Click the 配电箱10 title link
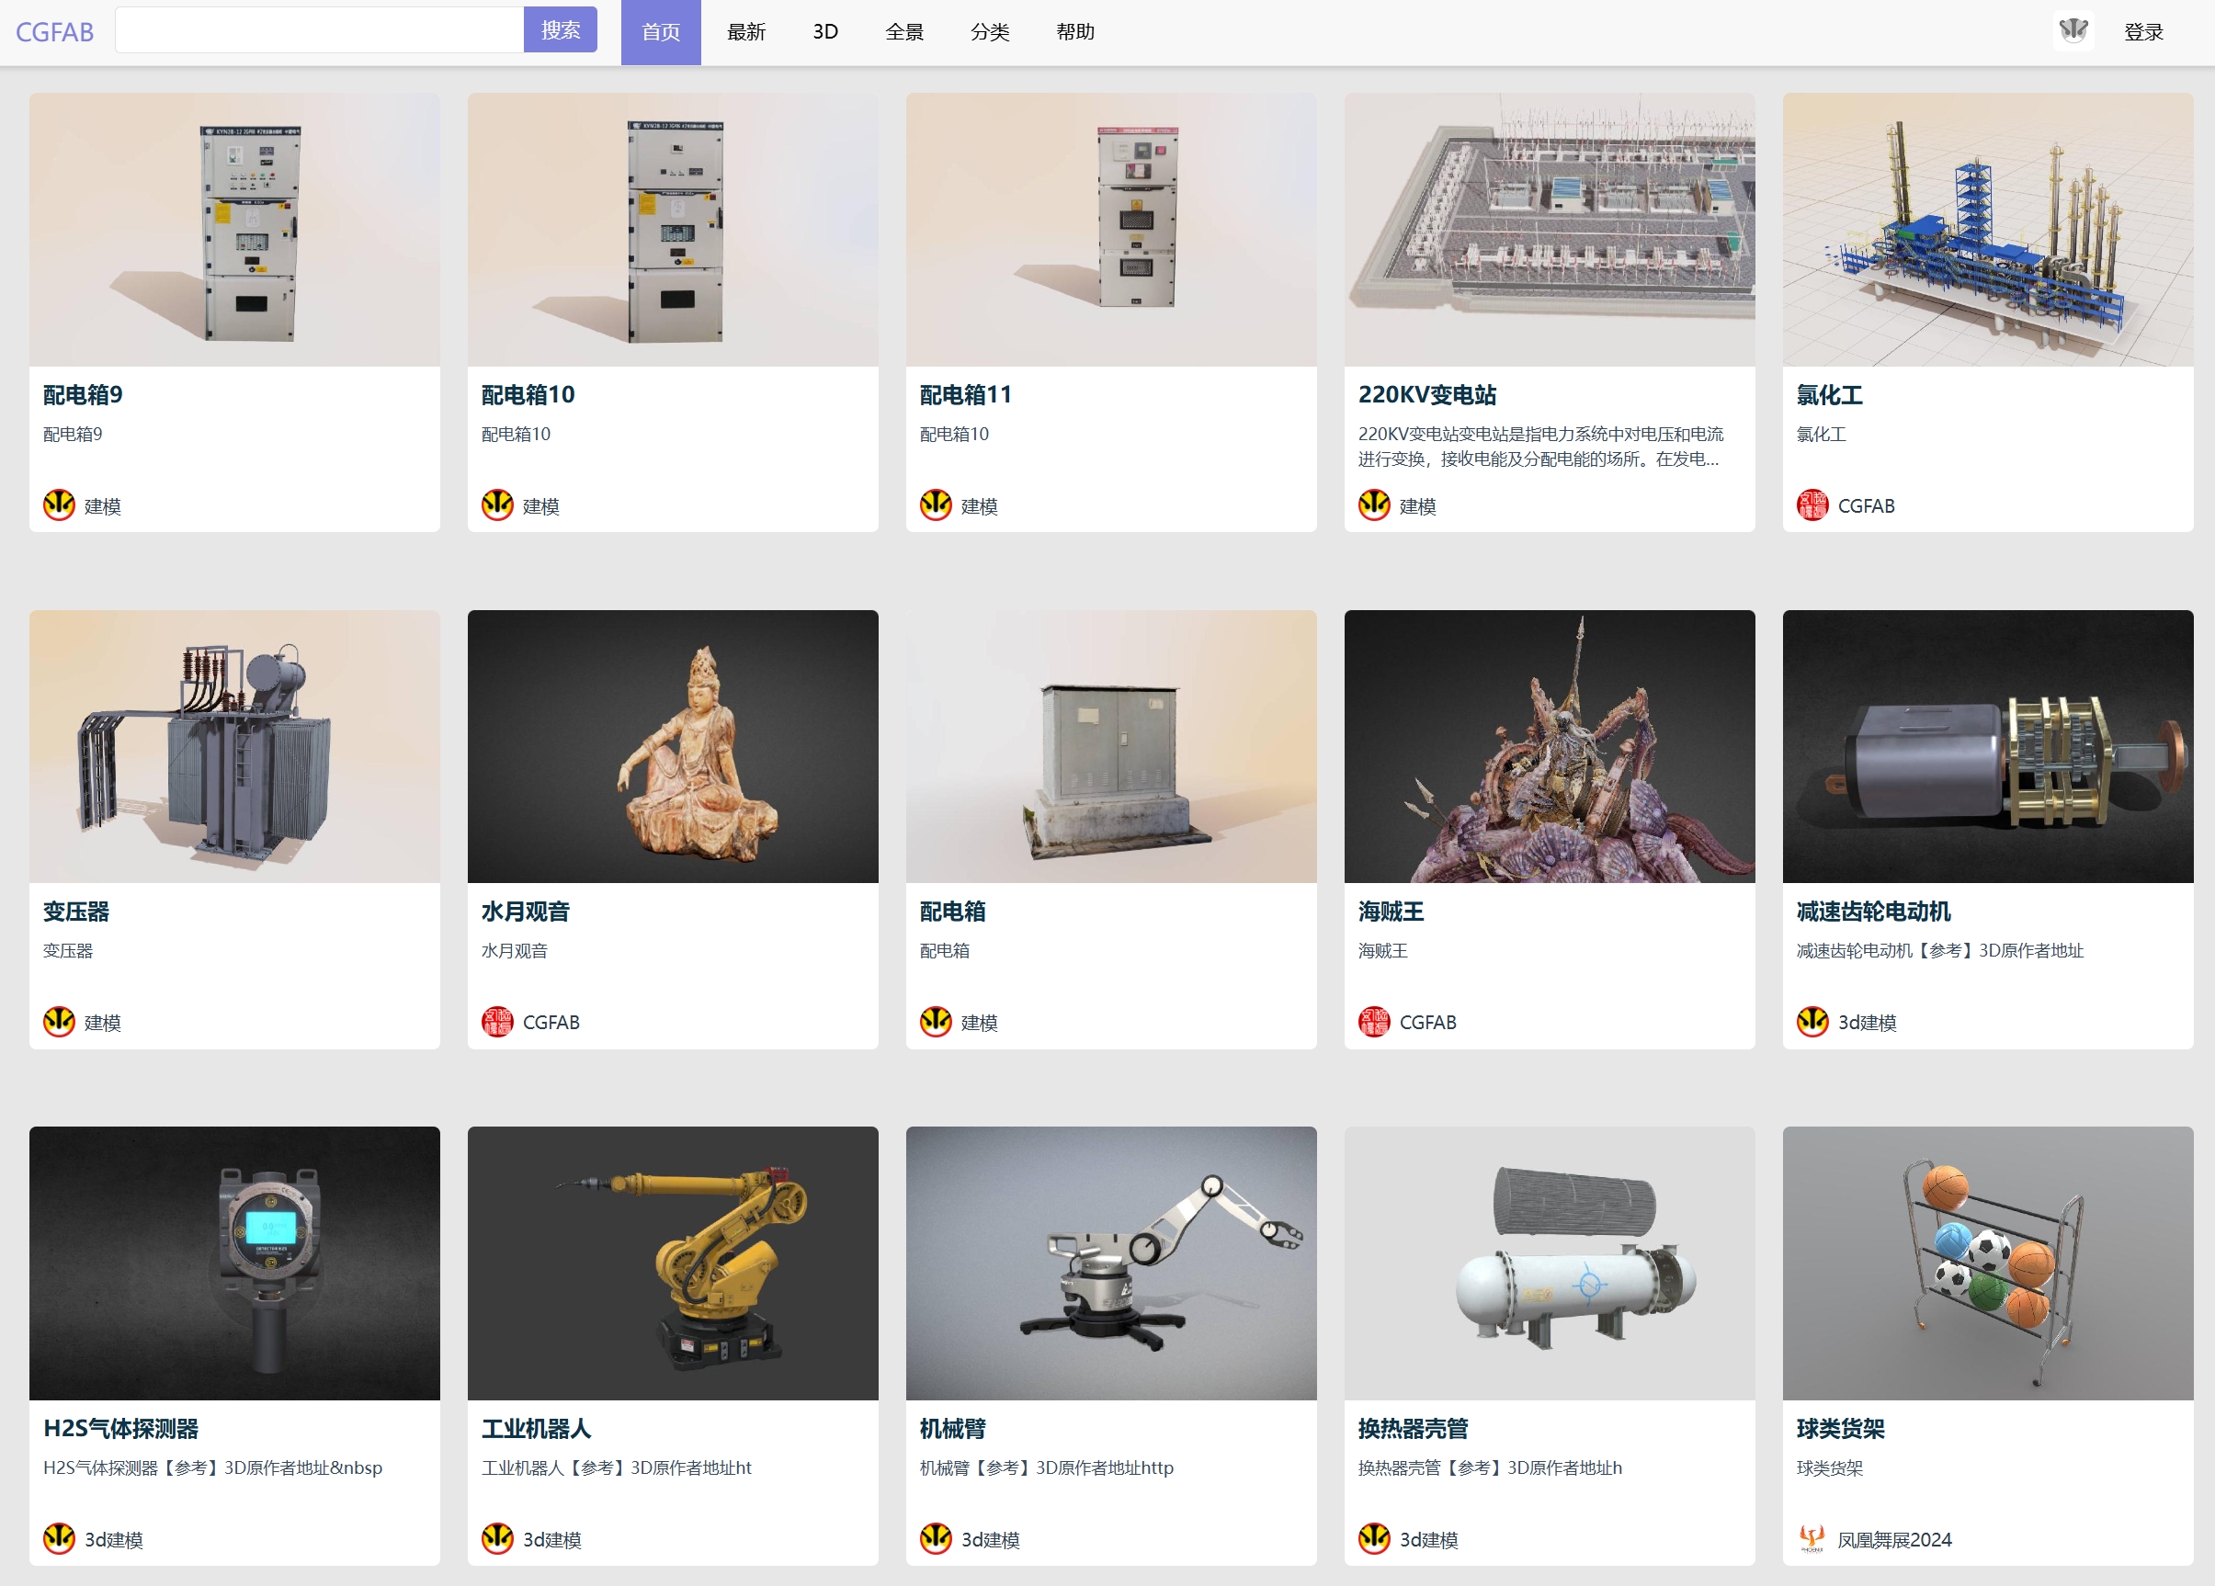The width and height of the screenshot is (2215, 1586). point(528,394)
